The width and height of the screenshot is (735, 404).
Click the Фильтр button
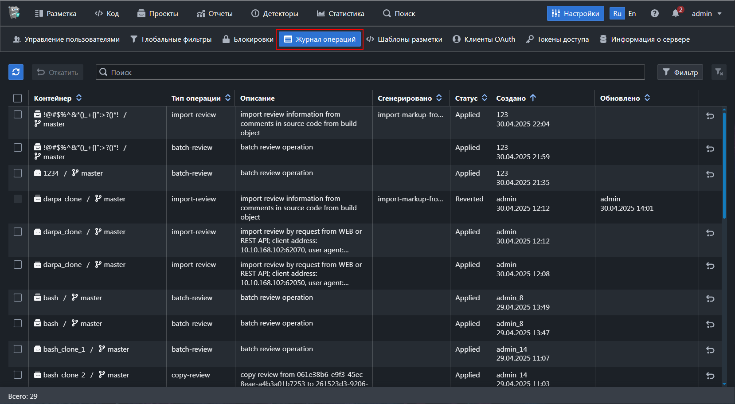[x=680, y=72]
